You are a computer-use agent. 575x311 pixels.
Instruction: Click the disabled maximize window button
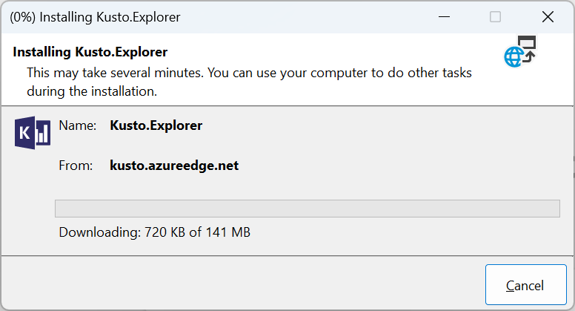tap(495, 16)
